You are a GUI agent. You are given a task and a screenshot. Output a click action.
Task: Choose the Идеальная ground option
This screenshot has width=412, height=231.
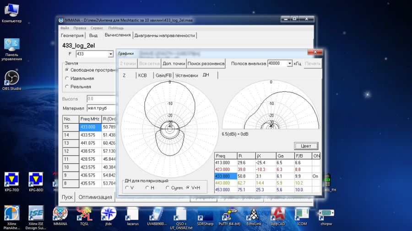[67, 79]
